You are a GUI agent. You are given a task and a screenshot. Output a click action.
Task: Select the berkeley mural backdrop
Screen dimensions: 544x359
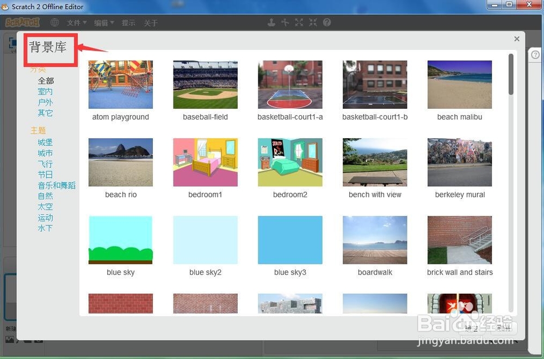460,162
